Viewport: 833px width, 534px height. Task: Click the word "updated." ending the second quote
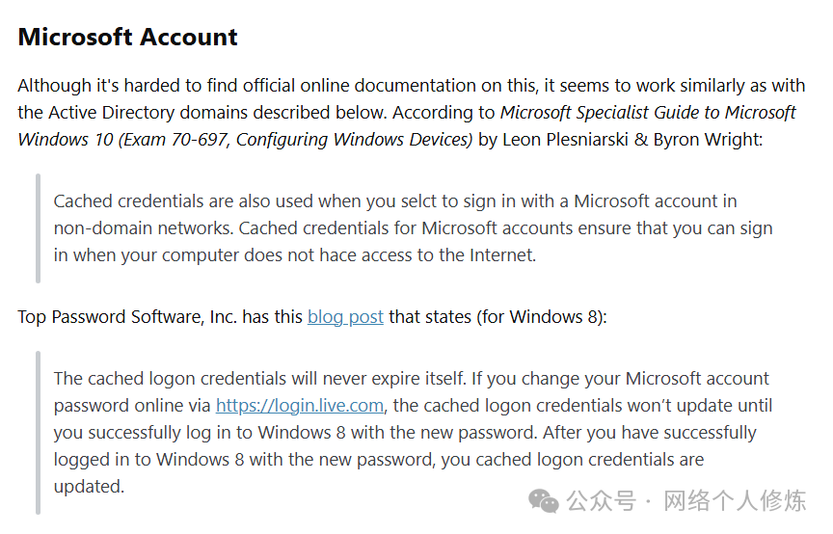pos(89,487)
